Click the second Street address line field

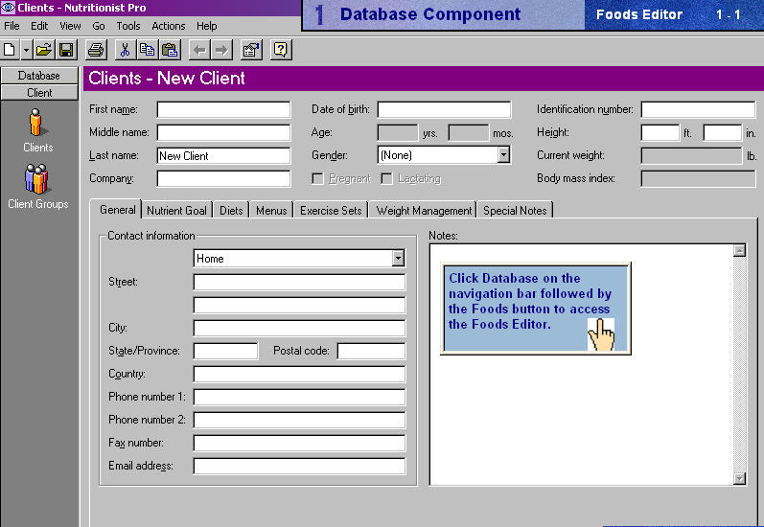pos(299,305)
